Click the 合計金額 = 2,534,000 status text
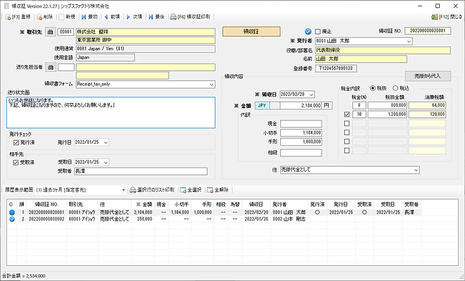The height and width of the screenshot is (281, 465). tap(24, 276)
